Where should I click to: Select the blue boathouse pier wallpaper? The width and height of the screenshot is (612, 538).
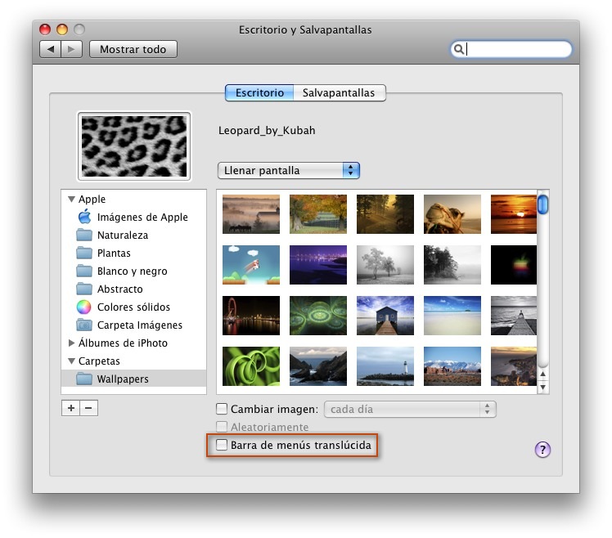(x=385, y=316)
